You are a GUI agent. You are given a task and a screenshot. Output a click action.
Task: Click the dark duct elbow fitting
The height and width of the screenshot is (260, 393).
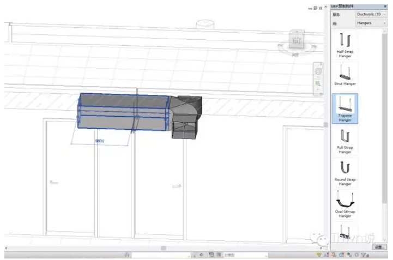[x=186, y=117]
